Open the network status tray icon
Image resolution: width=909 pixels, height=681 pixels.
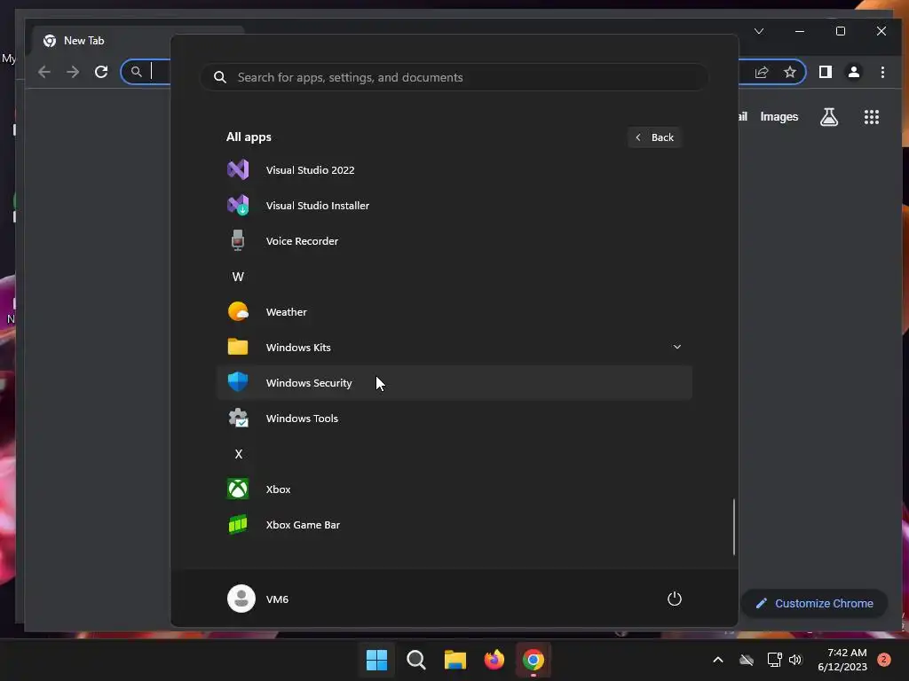point(774,660)
